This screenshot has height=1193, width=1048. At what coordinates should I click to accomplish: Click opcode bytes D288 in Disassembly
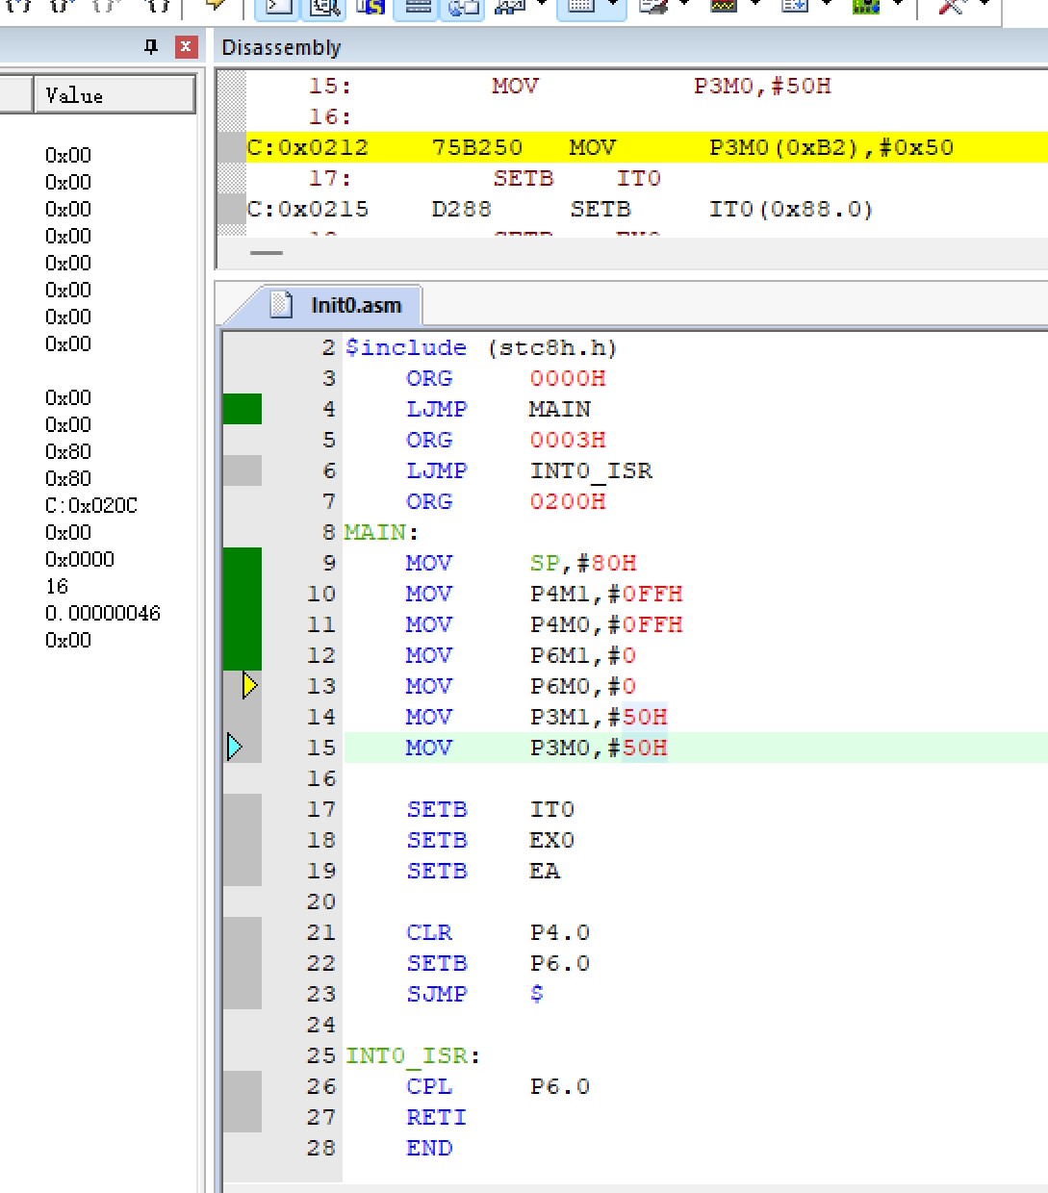(x=462, y=209)
